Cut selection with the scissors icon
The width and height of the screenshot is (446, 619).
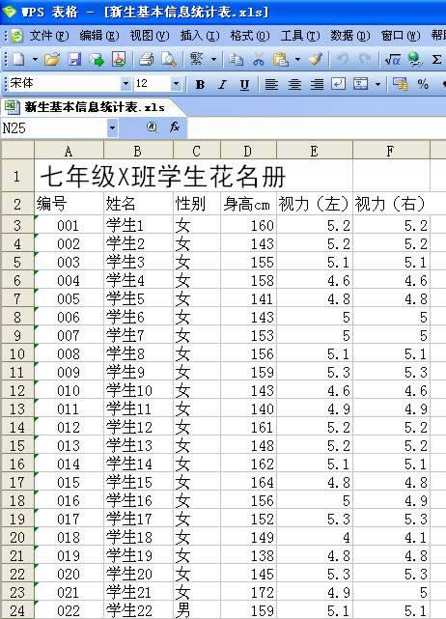click(259, 60)
